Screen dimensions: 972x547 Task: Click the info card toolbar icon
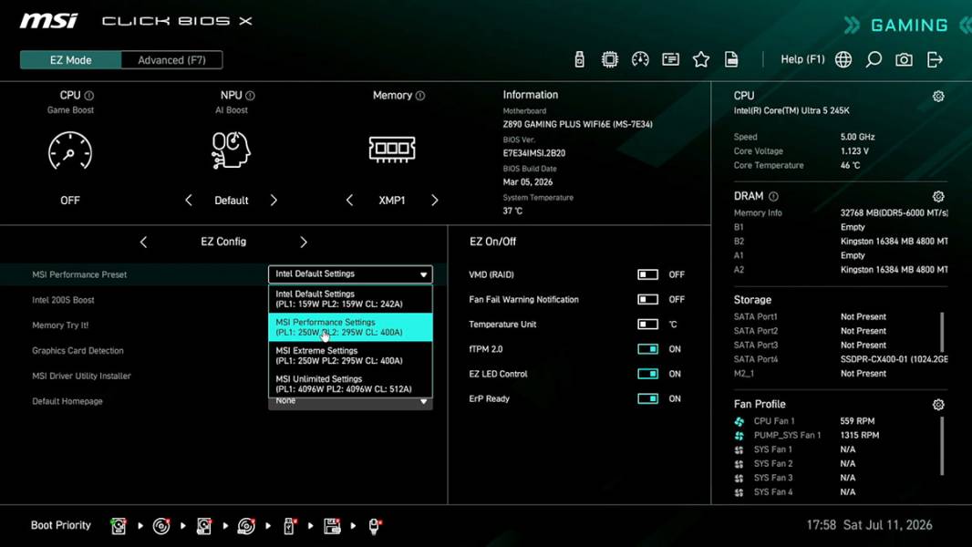670,59
